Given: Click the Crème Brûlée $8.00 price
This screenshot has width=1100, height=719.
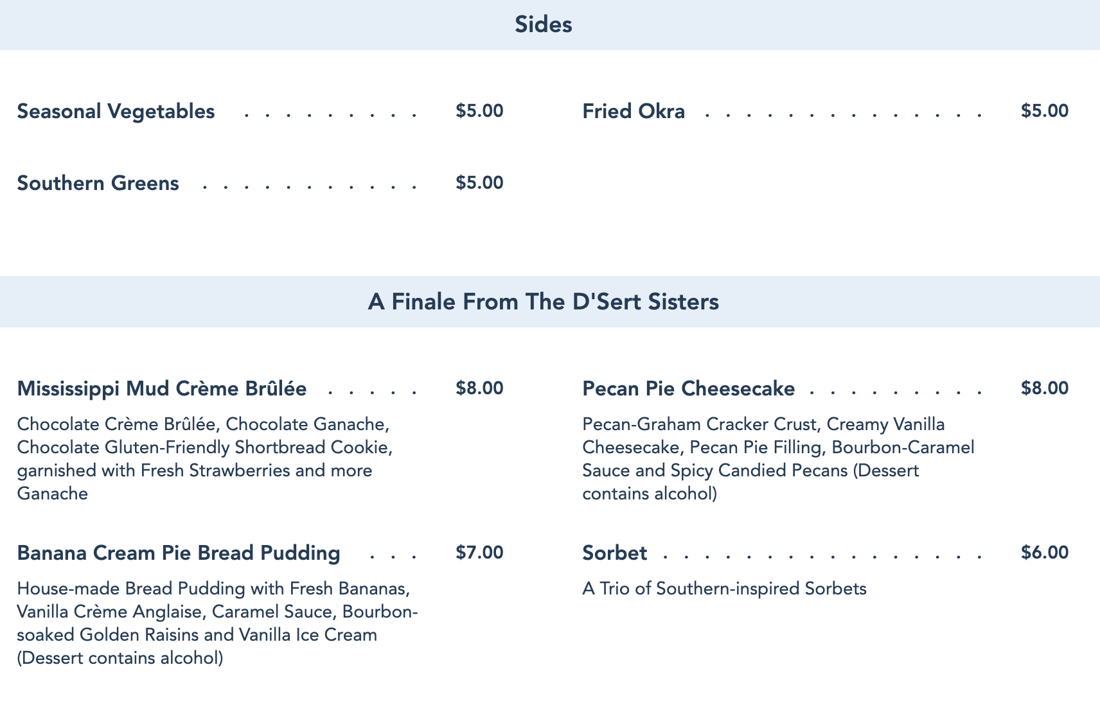Looking at the screenshot, I should [x=479, y=388].
